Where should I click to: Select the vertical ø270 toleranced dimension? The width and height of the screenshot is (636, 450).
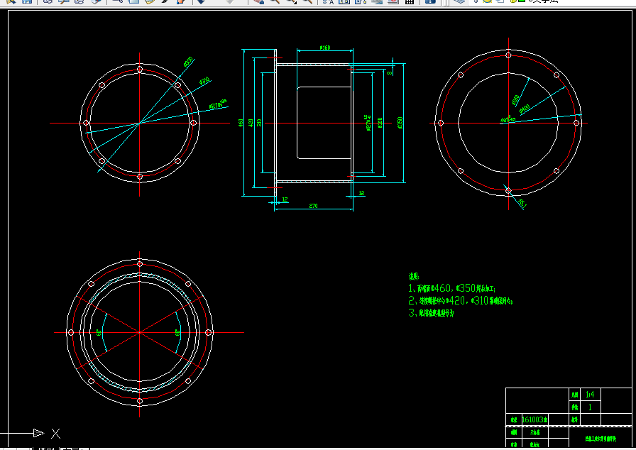[368, 123]
